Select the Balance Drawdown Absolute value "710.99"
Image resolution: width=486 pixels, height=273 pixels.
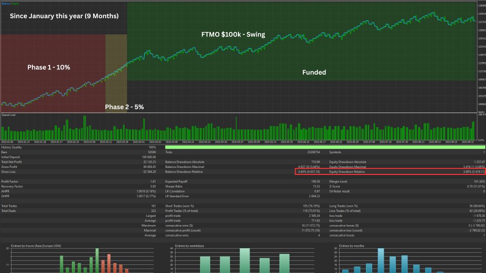point(315,162)
